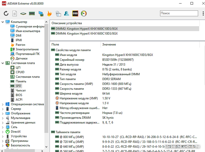
Task: Open the Report document icon
Action: (x=15, y=13)
